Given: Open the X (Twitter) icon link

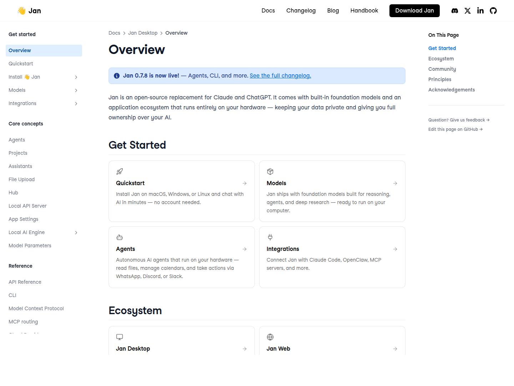Looking at the screenshot, I should (x=468, y=11).
